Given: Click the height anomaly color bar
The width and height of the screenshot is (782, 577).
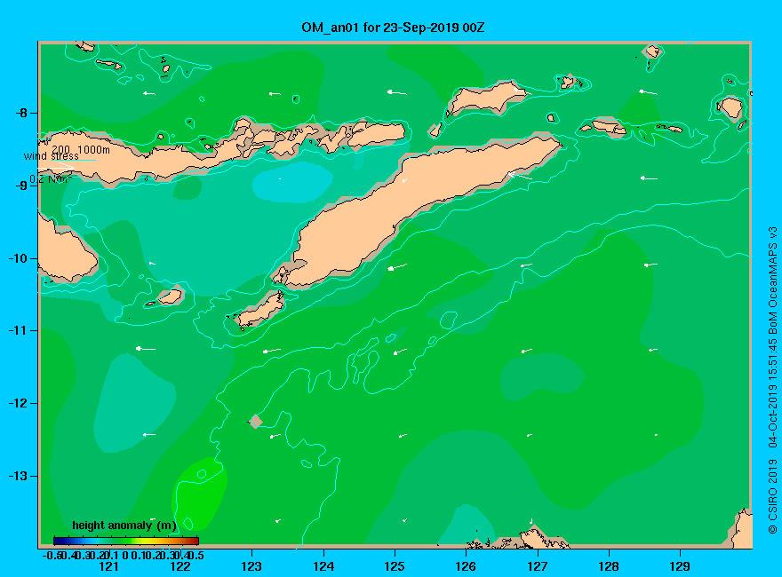Looking at the screenshot, I should pyautogui.click(x=126, y=541).
